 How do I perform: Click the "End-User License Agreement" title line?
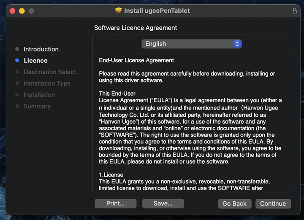pos(136,60)
